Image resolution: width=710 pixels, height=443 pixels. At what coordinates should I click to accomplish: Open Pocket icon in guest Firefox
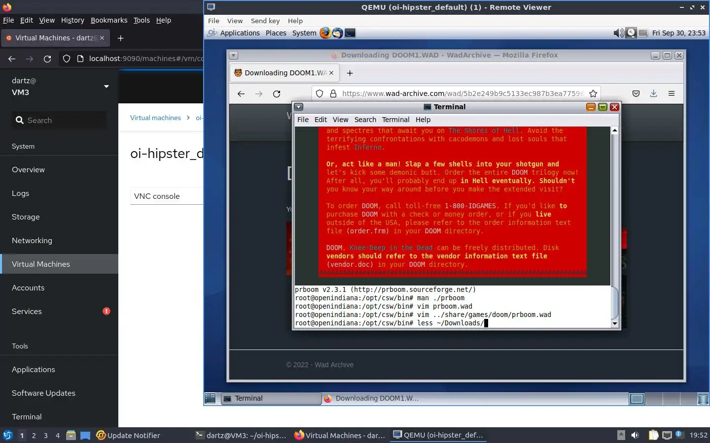(636, 94)
